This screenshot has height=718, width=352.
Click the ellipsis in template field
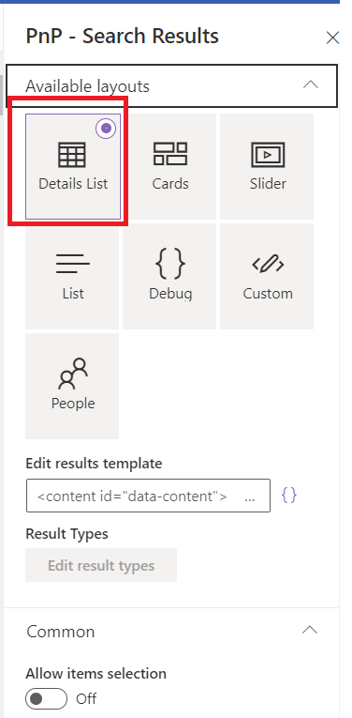point(250,497)
